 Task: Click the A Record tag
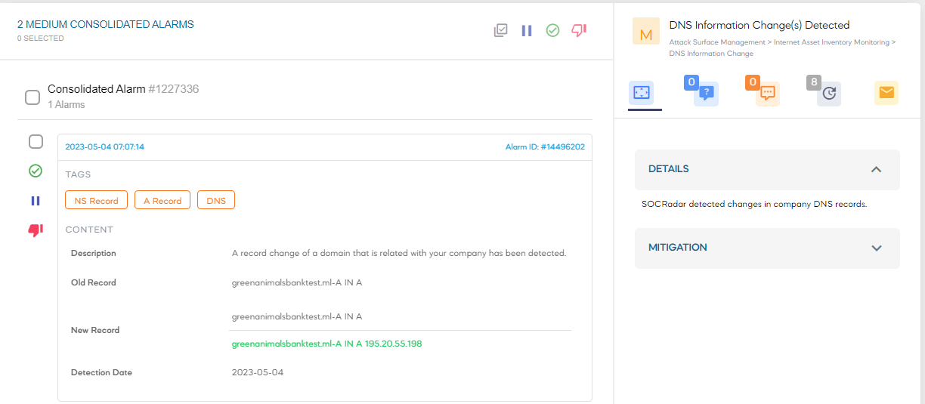tap(162, 200)
